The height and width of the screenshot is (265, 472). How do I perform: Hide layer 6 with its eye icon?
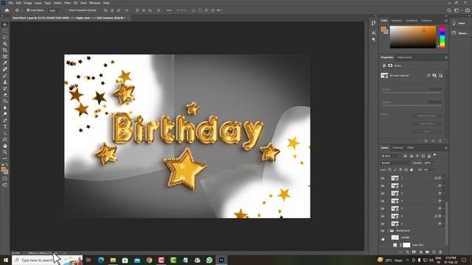point(383,185)
